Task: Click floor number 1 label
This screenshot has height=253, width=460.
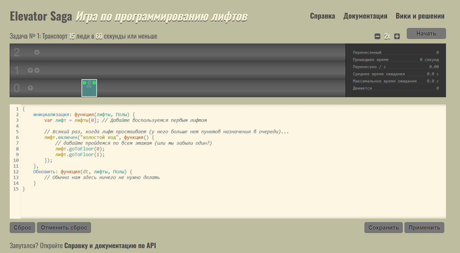Action: click(17, 70)
